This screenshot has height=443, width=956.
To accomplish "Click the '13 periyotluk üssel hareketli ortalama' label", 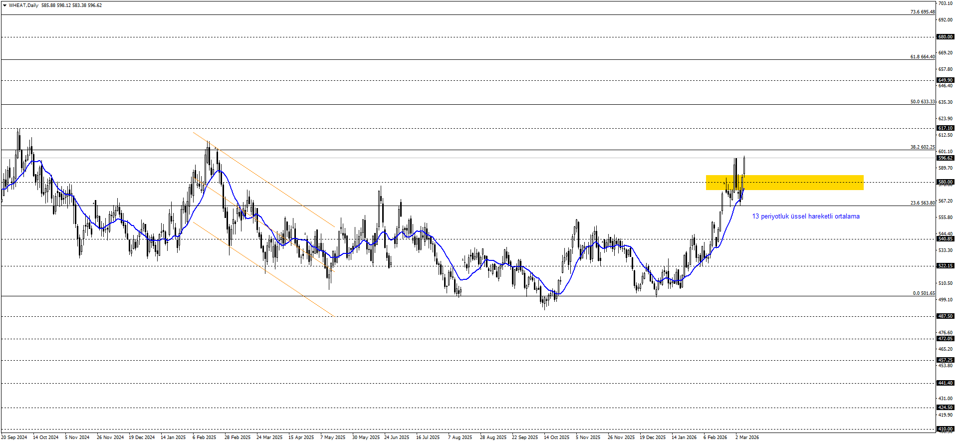I will (x=805, y=217).
